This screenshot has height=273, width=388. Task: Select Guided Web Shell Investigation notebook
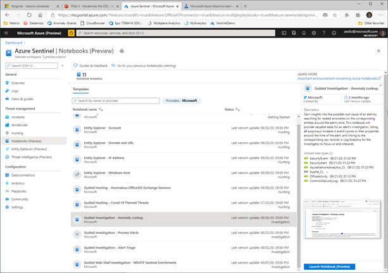coord(184,265)
